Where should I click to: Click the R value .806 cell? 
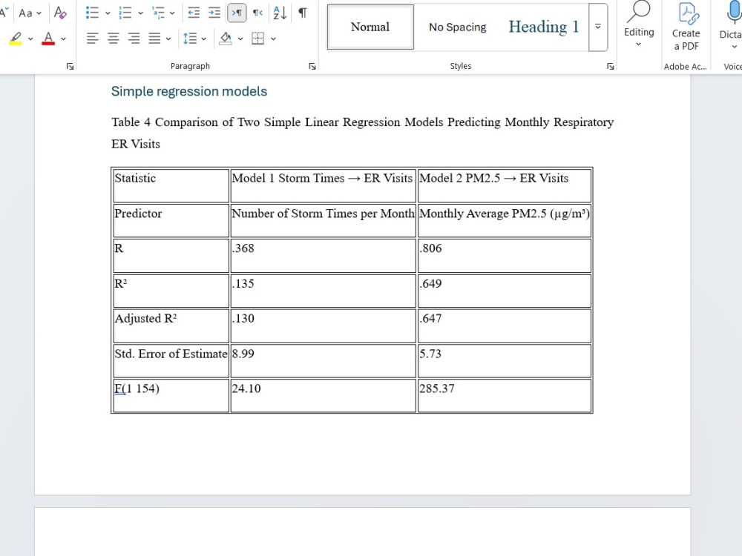pos(505,256)
